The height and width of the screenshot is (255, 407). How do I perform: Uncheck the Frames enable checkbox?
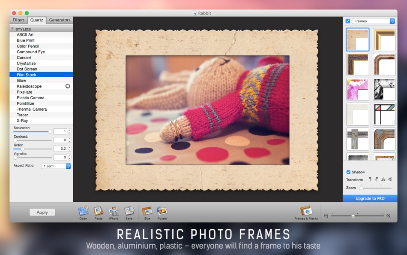(348, 21)
